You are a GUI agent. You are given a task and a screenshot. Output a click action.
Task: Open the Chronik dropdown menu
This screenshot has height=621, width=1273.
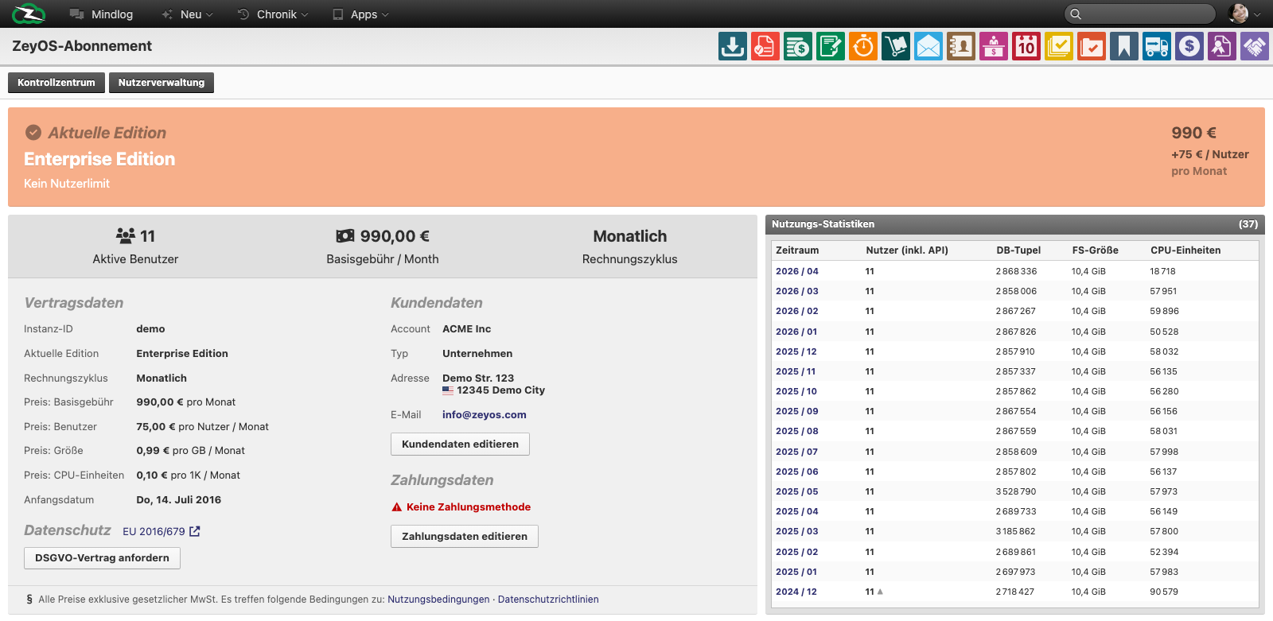click(x=273, y=14)
